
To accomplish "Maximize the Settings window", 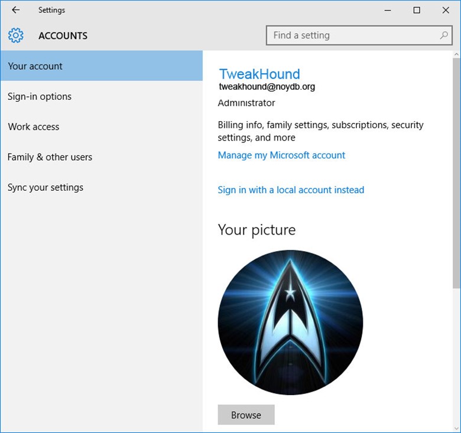I will click(x=417, y=10).
